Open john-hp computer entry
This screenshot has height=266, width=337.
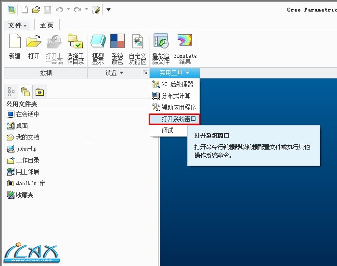click(22, 149)
